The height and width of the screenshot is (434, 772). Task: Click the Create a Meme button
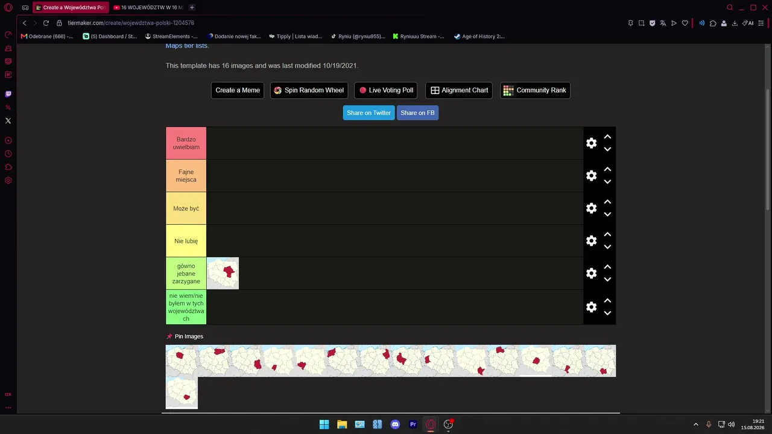pos(238,90)
